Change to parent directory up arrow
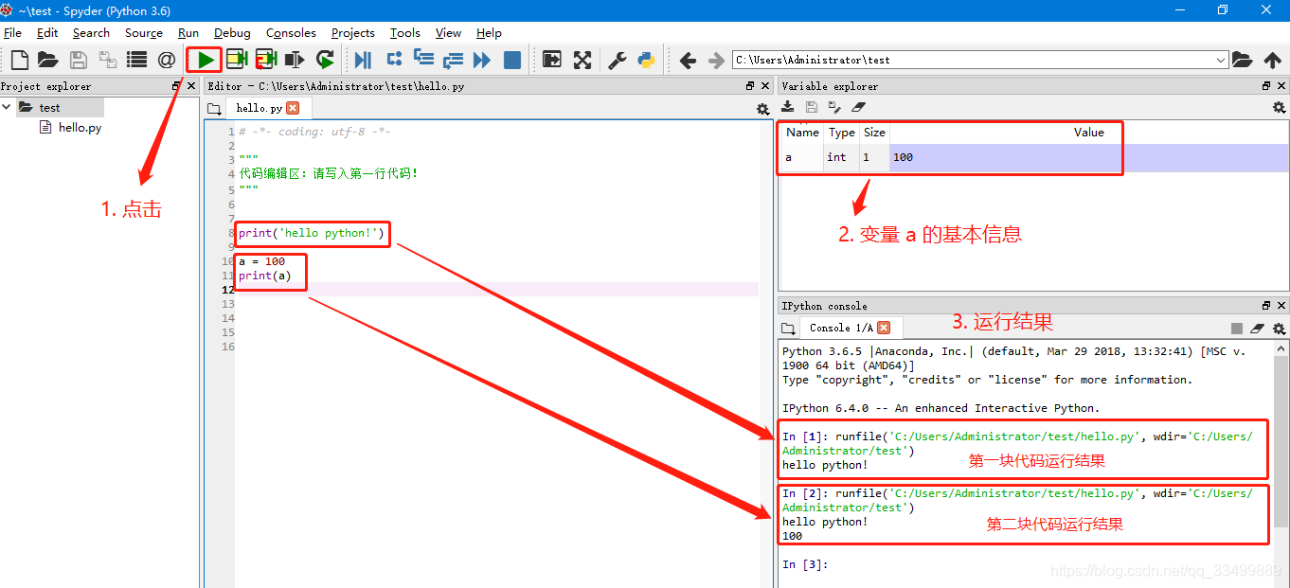 click(1273, 60)
